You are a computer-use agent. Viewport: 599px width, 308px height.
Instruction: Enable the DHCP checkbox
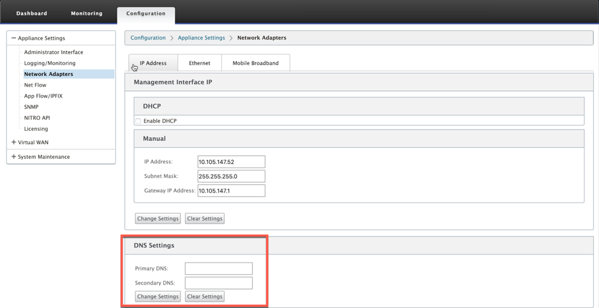(x=138, y=121)
